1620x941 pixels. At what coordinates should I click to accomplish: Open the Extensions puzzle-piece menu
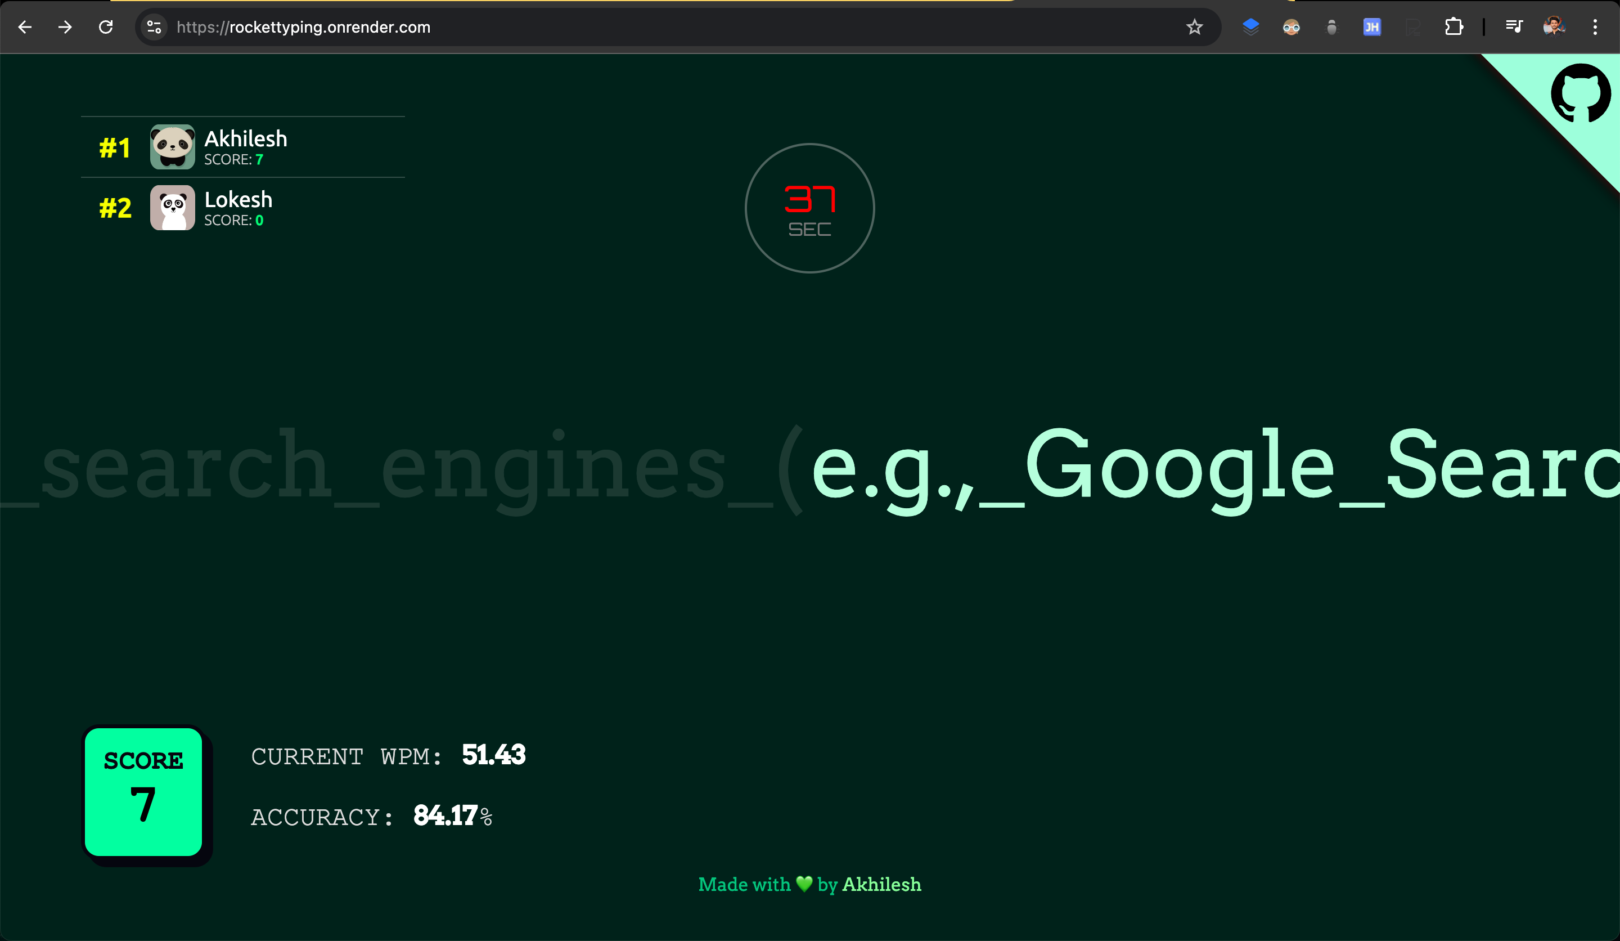(1453, 27)
